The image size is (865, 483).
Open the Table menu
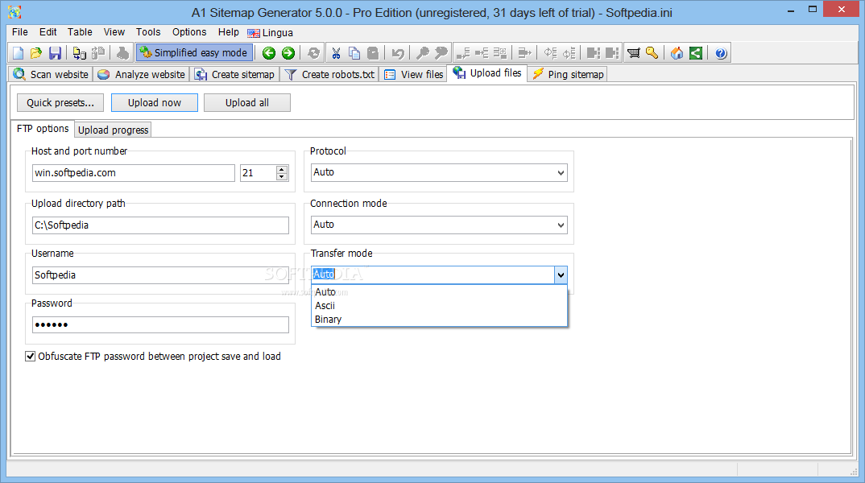coord(80,32)
